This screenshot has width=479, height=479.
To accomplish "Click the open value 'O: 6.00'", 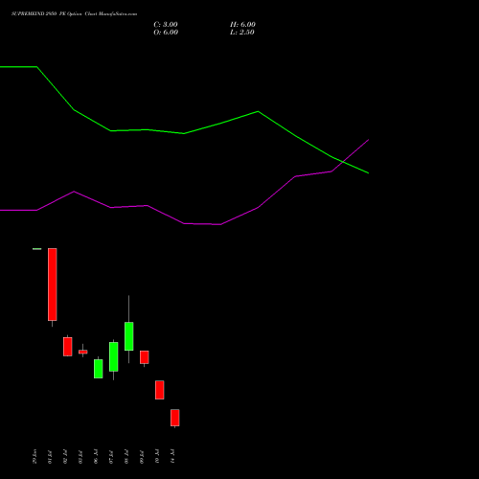I will (x=166, y=33).
